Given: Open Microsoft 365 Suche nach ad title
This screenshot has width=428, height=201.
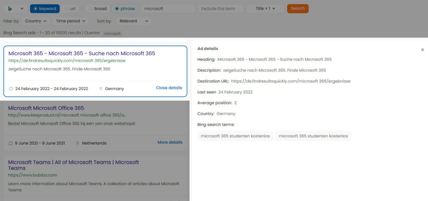Looking at the screenshot, I should pos(82,53).
